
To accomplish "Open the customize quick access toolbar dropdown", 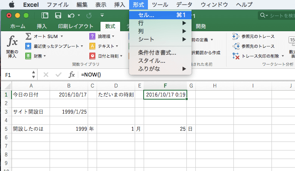I will tap(102, 15).
